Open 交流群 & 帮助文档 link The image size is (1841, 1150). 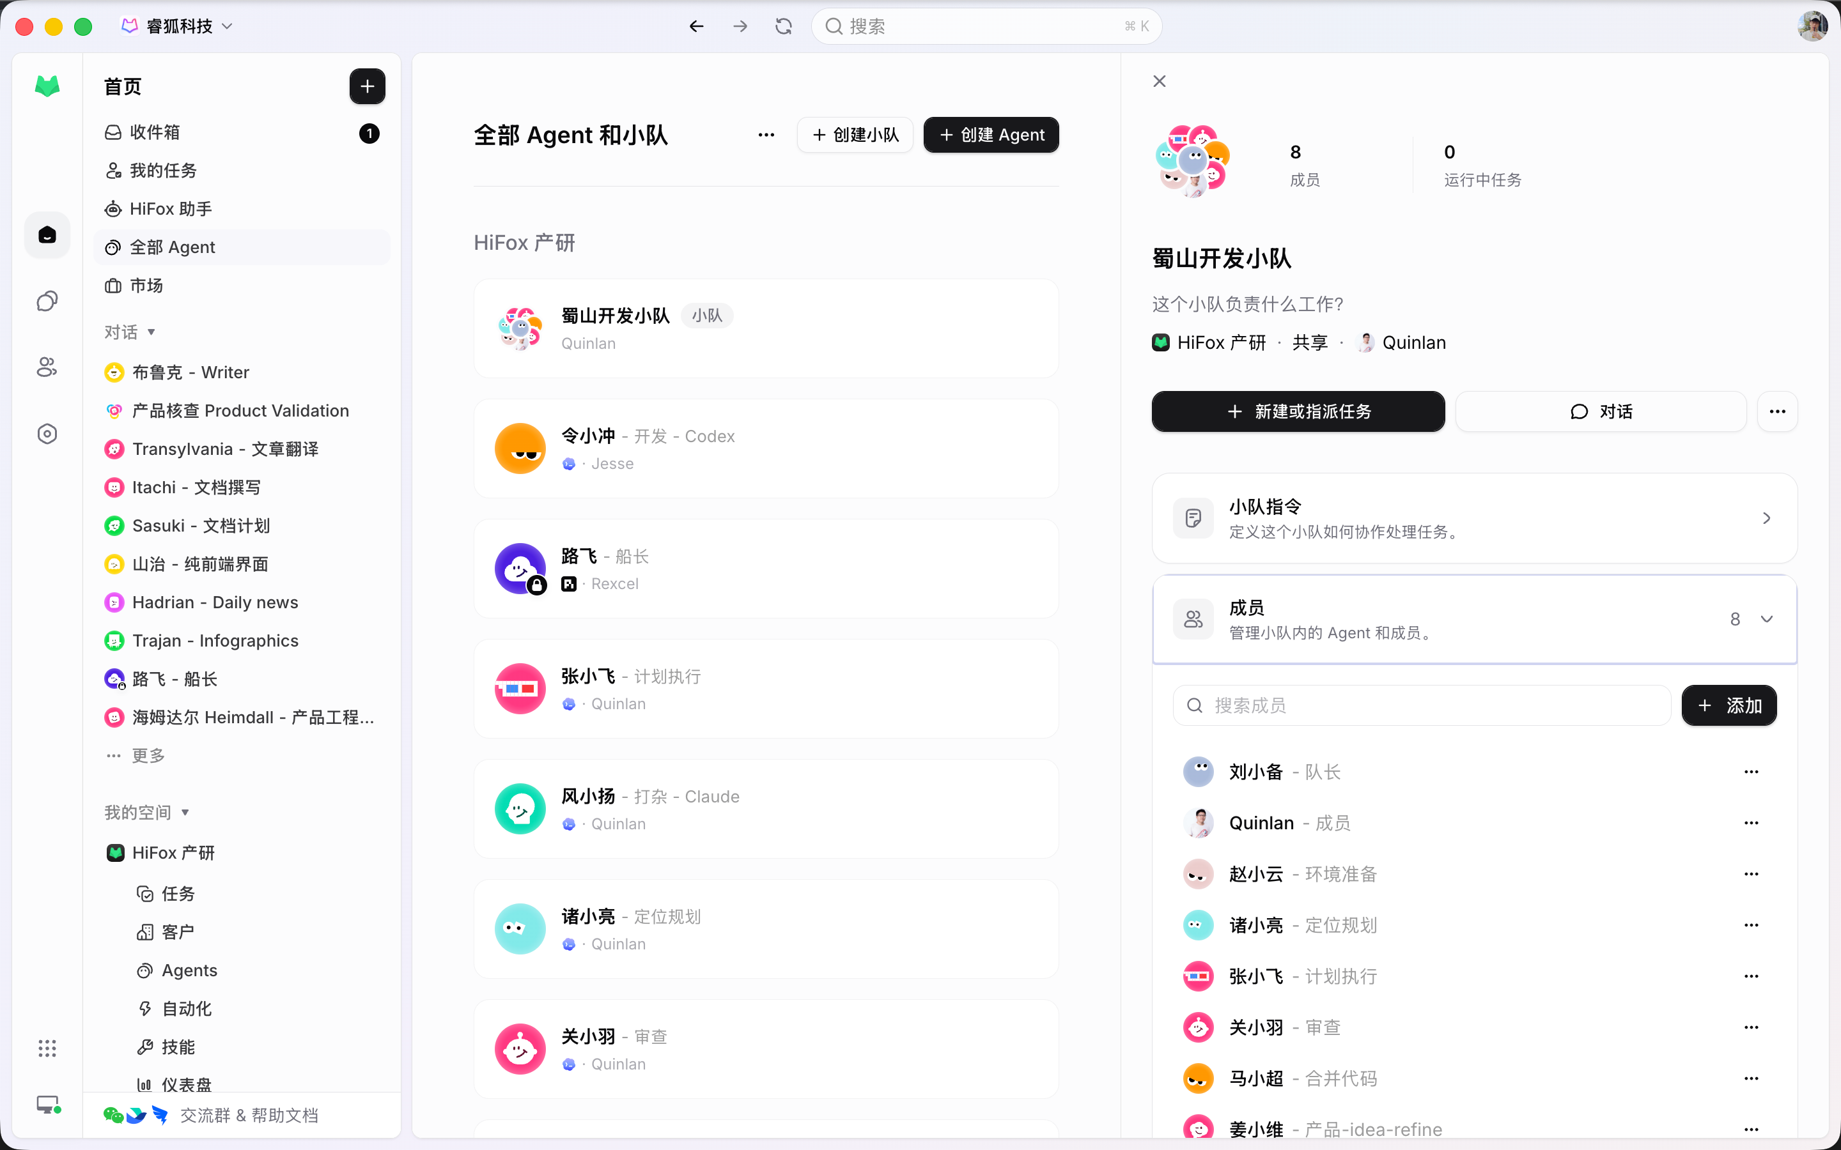[x=211, y=1115]
